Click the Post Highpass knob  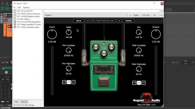(139, 69)
